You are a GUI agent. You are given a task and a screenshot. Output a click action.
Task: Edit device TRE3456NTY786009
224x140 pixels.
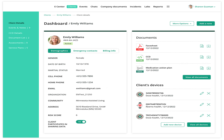tap(202, 115)
